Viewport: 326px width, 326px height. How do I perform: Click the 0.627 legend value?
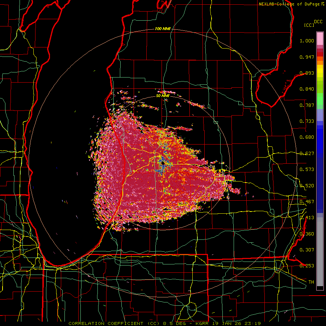(x=307, y=154)
